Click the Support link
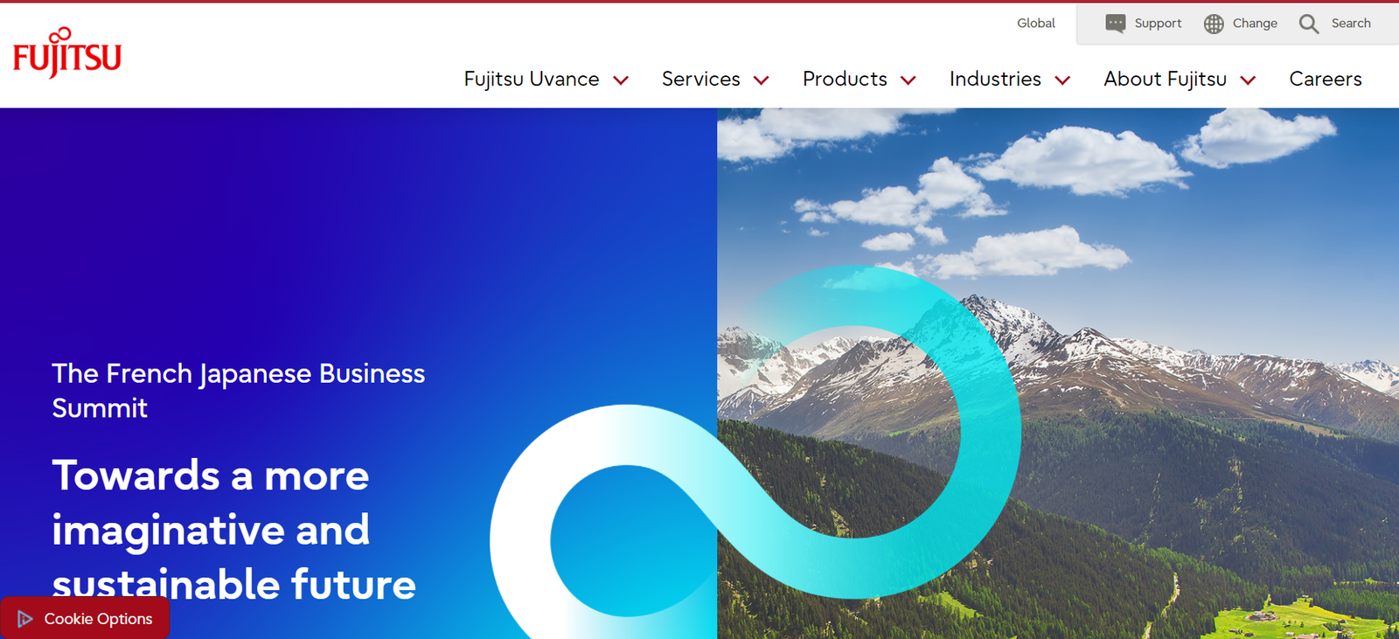This screenshot has height=639, width=1399. [1158, 24]
